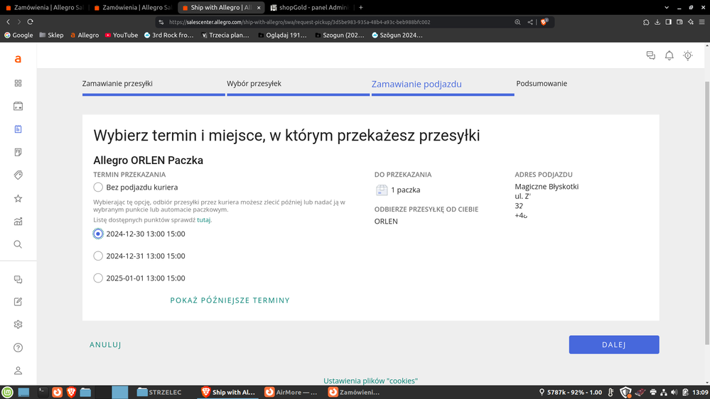The height and width of the screenshot is (399, 710).
Task: Open the magnifier search icon in sidebar
Action: tap(18, 244)
